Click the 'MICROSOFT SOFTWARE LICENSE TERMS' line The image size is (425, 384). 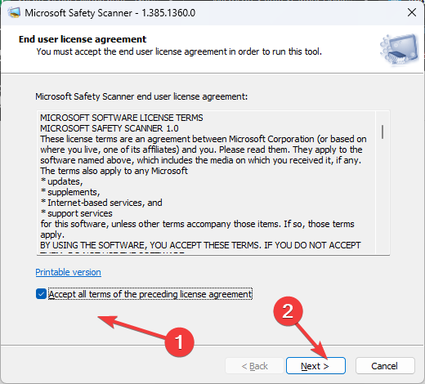122,118
